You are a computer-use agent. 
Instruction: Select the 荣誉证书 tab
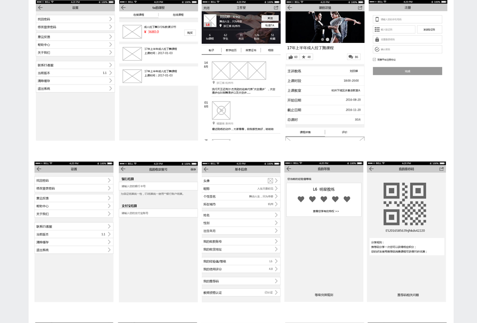coord(251,50)
